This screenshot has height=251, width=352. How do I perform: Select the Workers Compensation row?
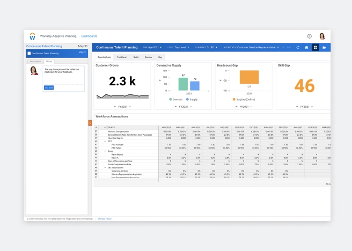(212, 132)
